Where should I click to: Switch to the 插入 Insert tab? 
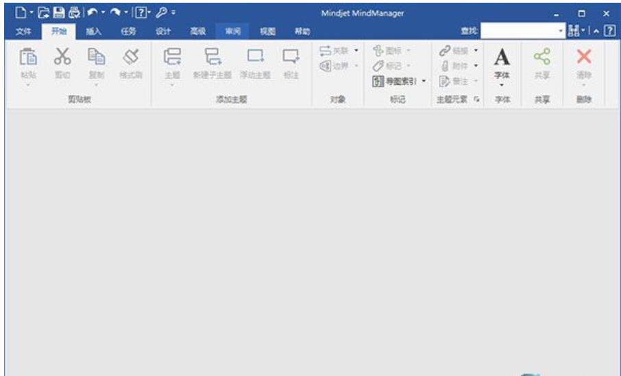(x=94, y=32)
